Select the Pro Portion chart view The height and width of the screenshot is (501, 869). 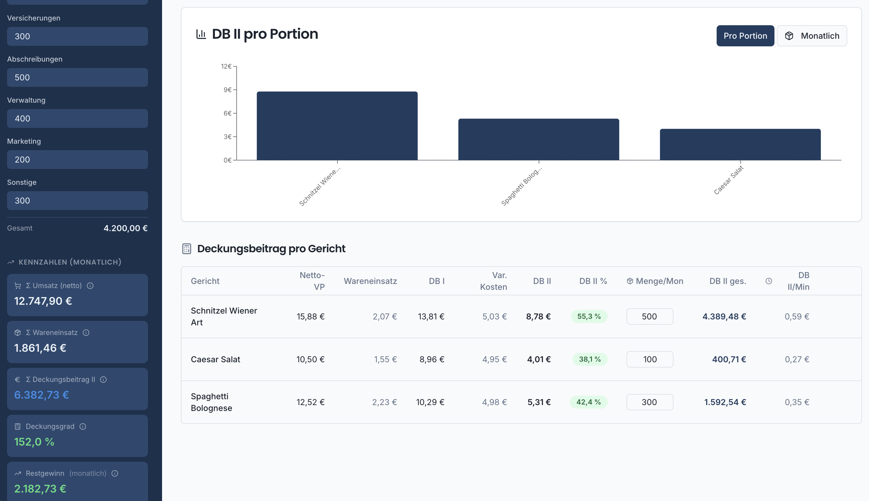click(745, 36)
